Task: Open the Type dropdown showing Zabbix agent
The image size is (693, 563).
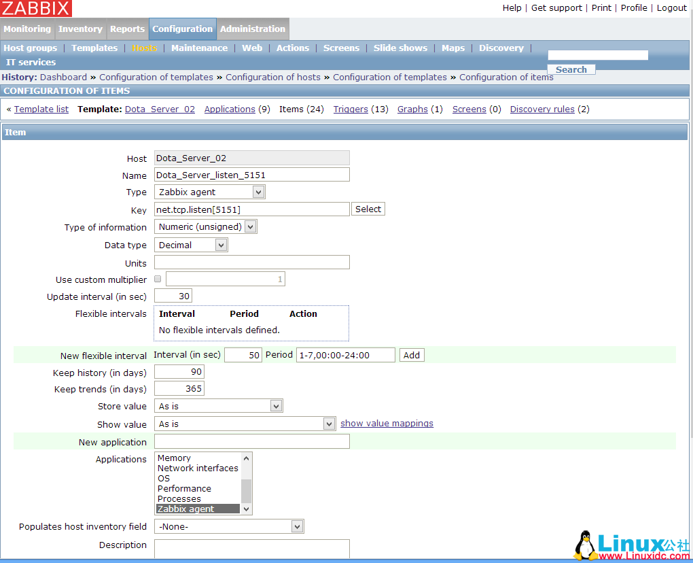Action: (209, 192)
